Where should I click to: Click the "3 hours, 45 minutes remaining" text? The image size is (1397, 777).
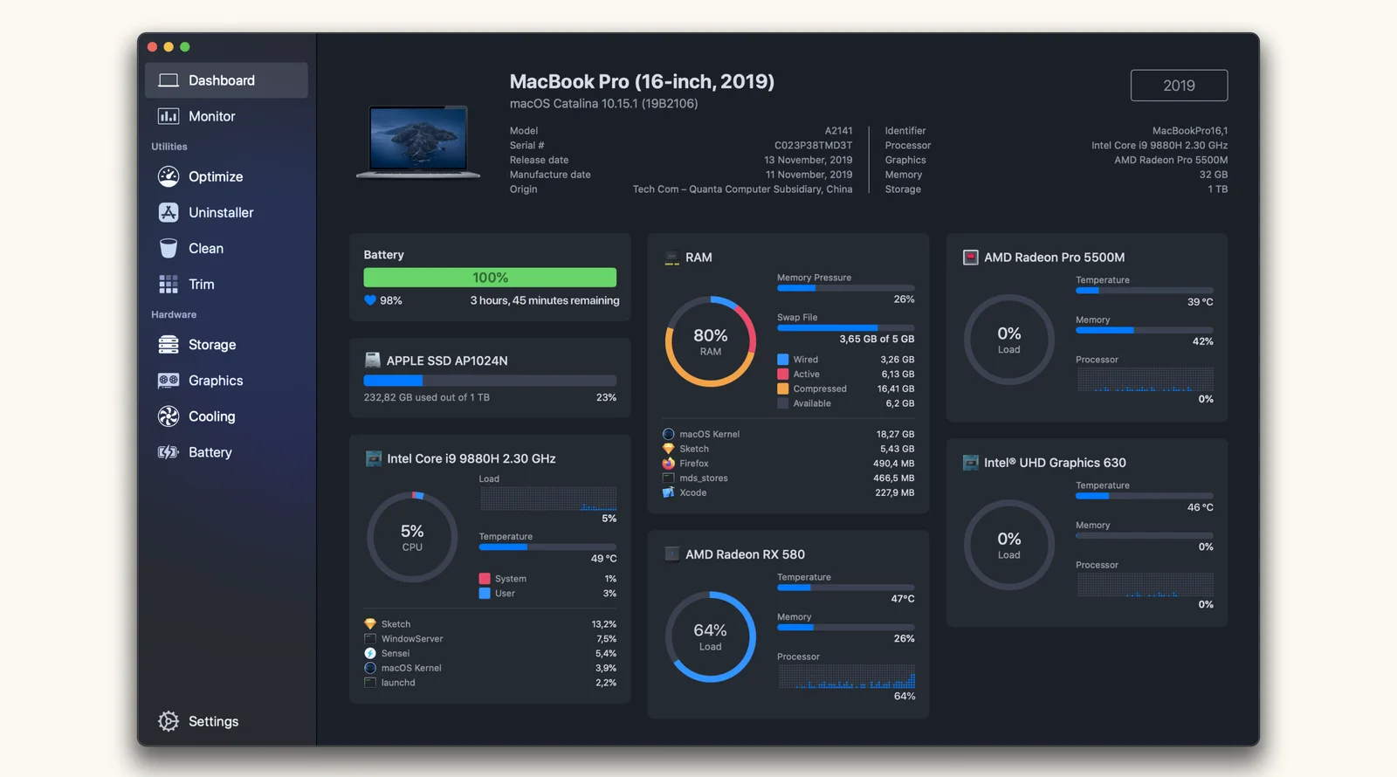click(545, 300)
